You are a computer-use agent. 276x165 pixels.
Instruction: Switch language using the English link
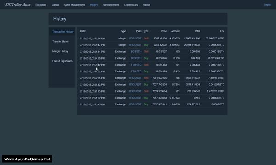coord(267,5)
